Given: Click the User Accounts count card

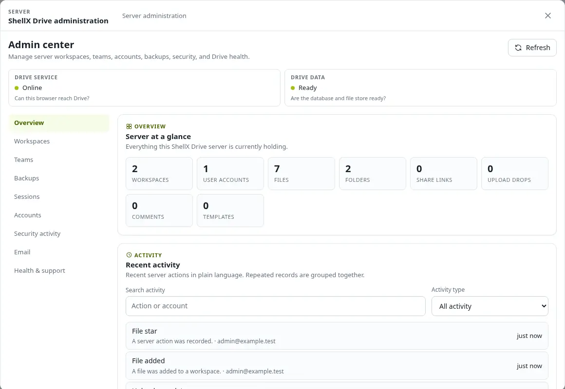Looking at the screenshot, I should 230,174.
